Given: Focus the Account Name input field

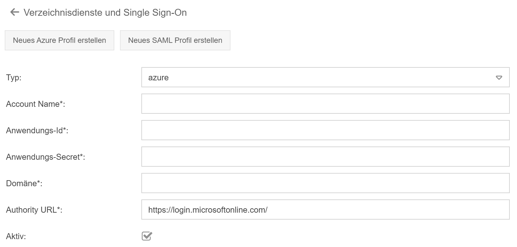Looking at the screenshot, I should point(325,104).
